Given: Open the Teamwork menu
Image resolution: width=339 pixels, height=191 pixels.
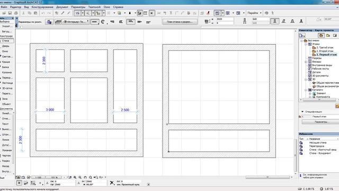Looking at the screenshot, I should [94, 7].
